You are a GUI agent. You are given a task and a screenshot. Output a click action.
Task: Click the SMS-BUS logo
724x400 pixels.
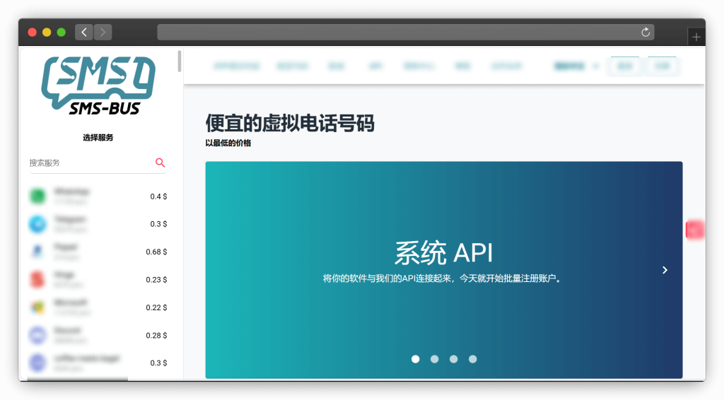coord(98,85)
